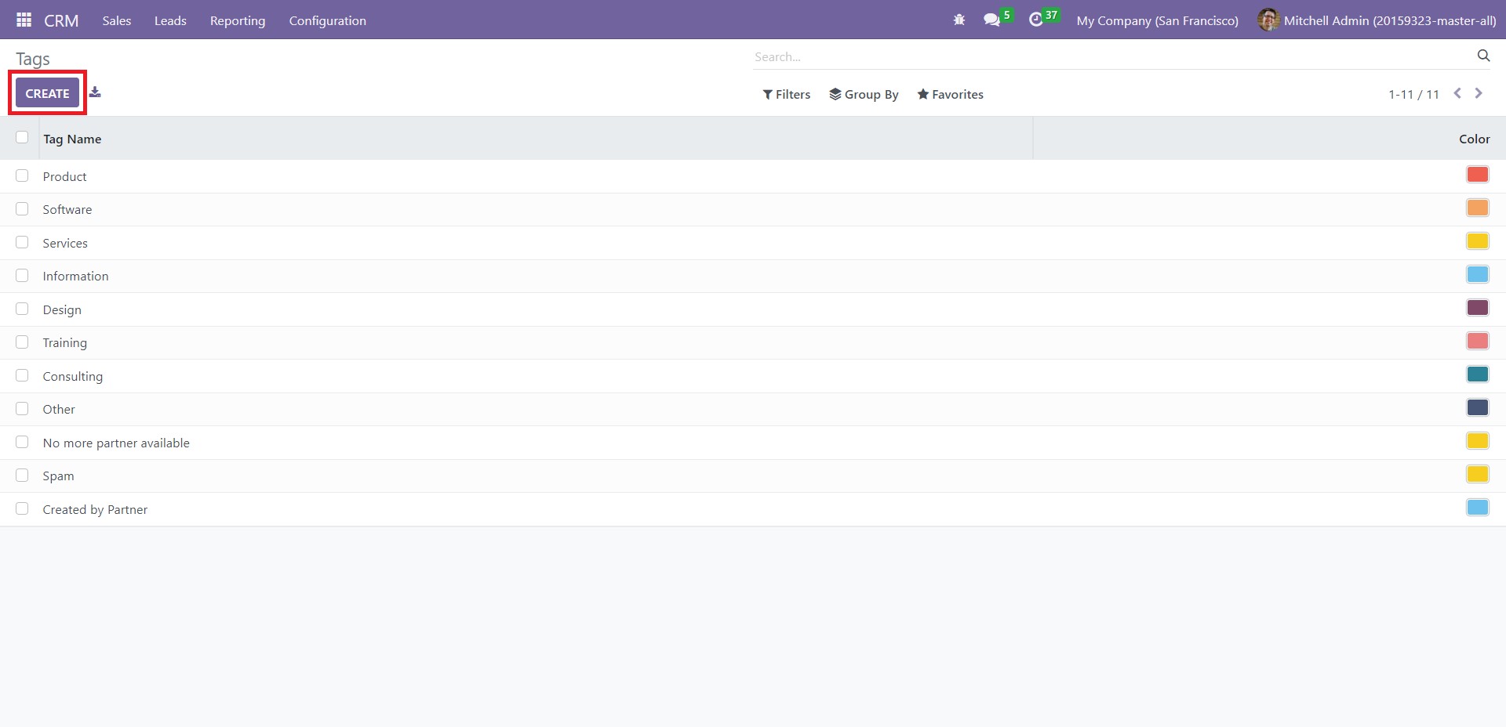This screenshot has width=1506, height=727.
Task: Check the Other row checkbox
Action: tap(22, 408)
